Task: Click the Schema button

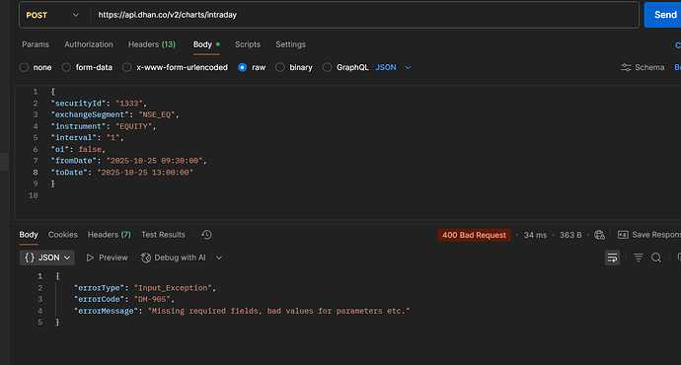Action: tap(643, 67)
